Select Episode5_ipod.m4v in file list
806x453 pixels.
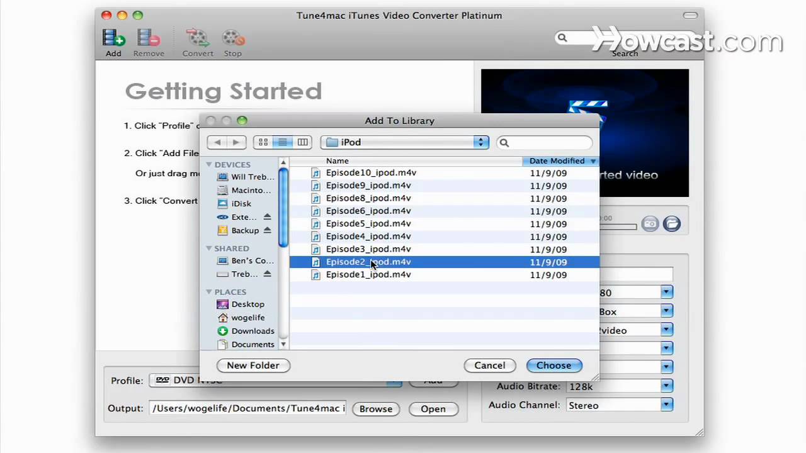[x=368, y=223]
